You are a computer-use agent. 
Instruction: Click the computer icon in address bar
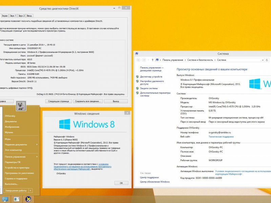click(157, 60)
